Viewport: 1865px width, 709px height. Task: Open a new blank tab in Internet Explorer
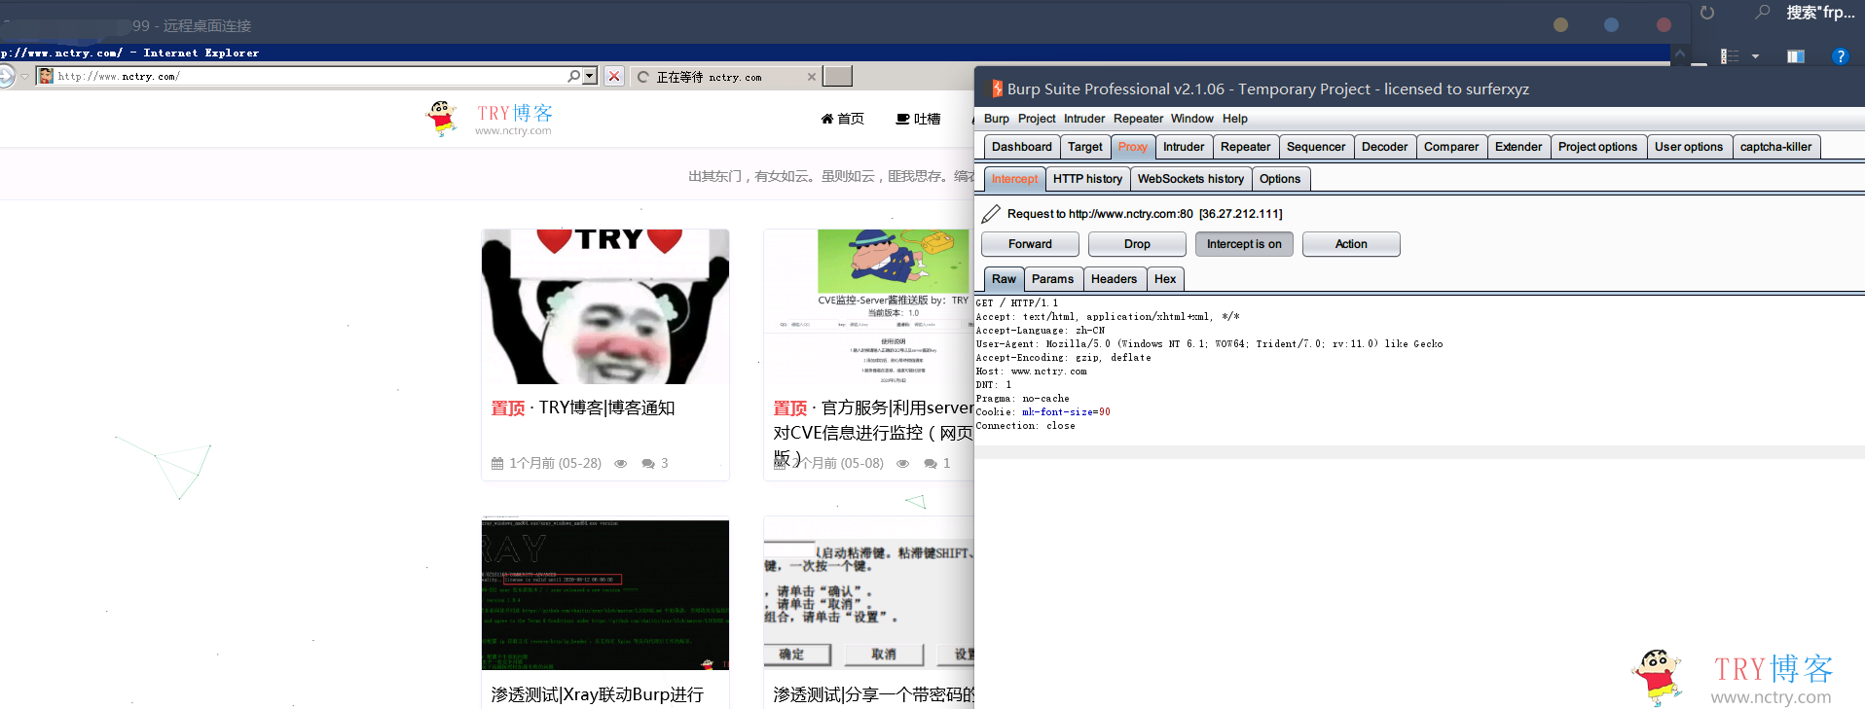point(837,76)
